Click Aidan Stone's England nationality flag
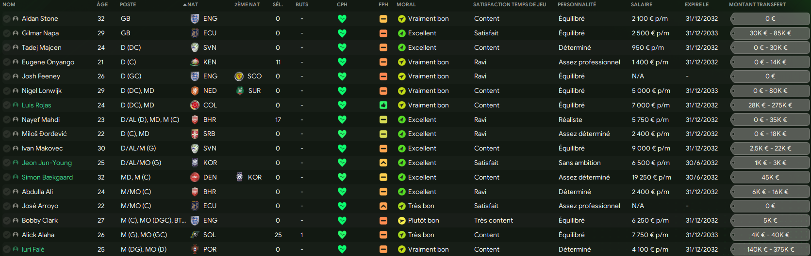The width and height of the screenshot is (811, 256). 195,19
